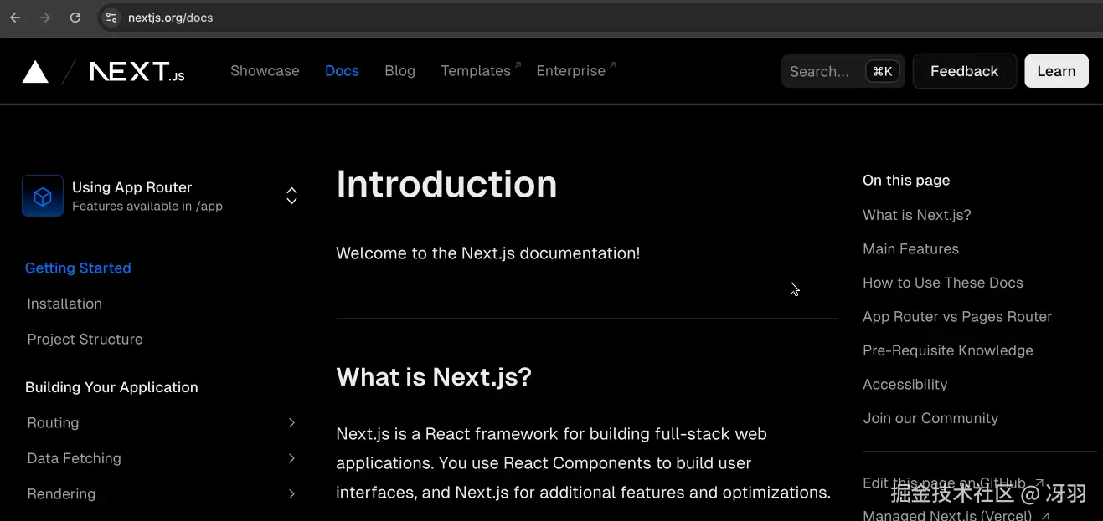
Task: Open the Showcase nav item
Action: [265, 71]
